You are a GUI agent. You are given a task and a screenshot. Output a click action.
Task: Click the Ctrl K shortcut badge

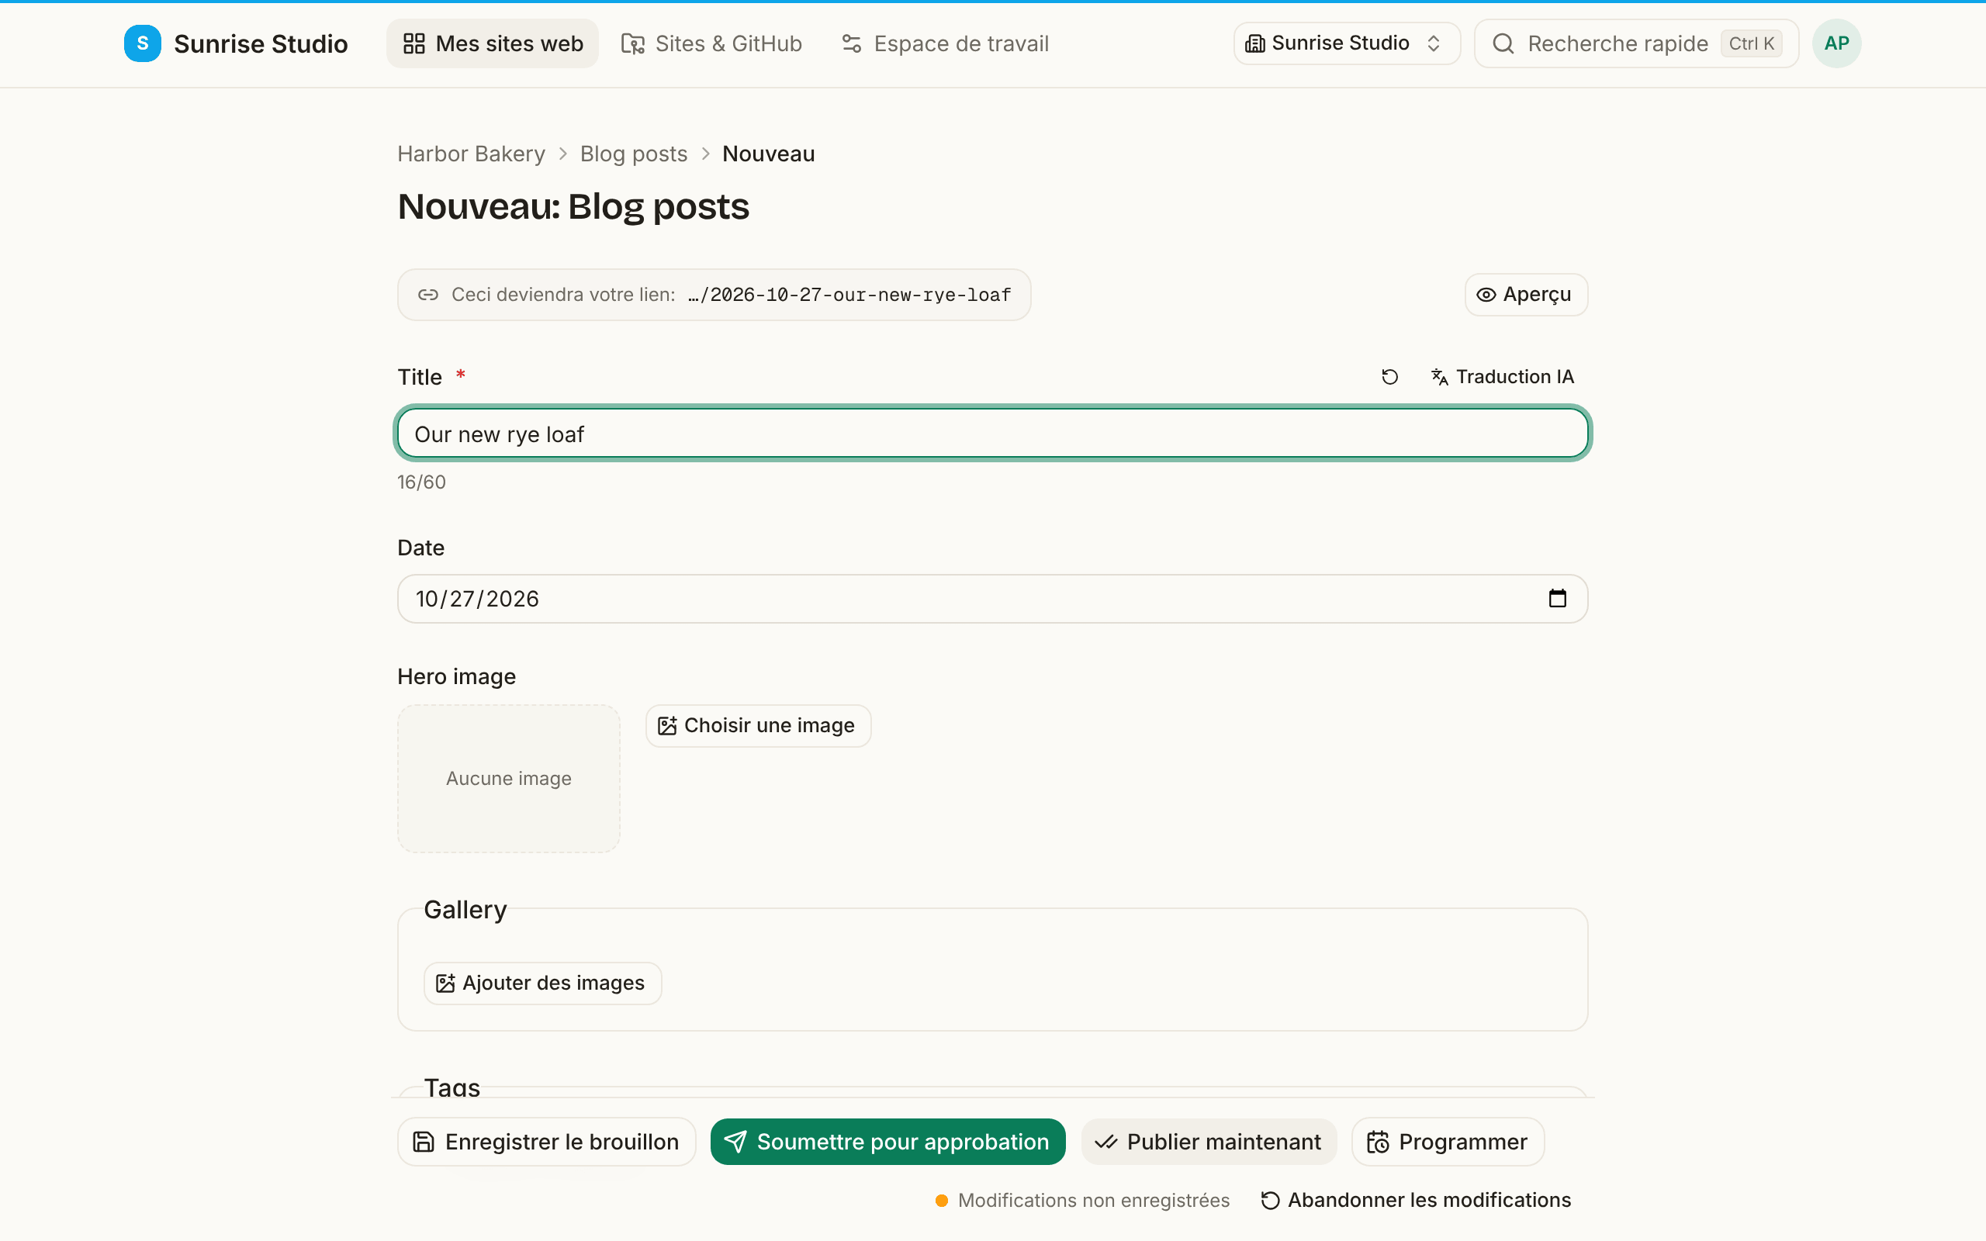tap(1751, 43)
